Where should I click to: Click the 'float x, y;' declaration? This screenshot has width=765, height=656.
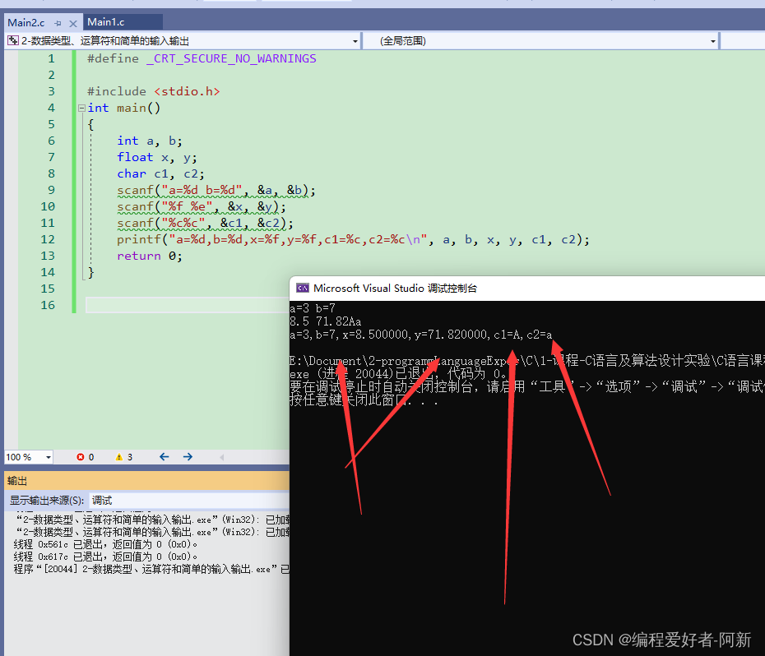pyautogui.click(x=156, y=158)
